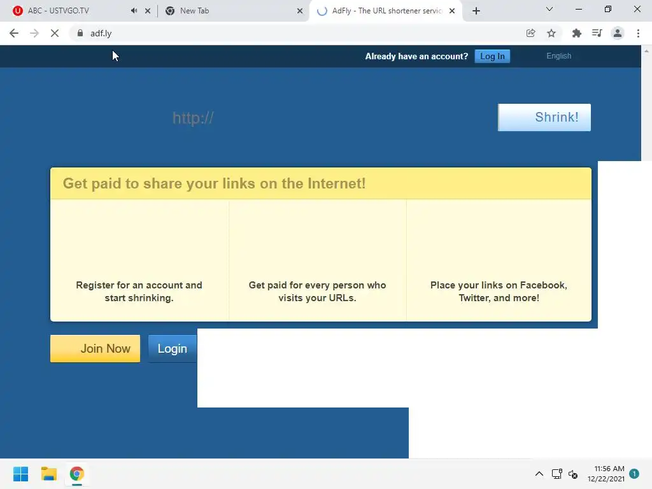Click the Shrink! button
652x489 pixels.
point(544,117)
